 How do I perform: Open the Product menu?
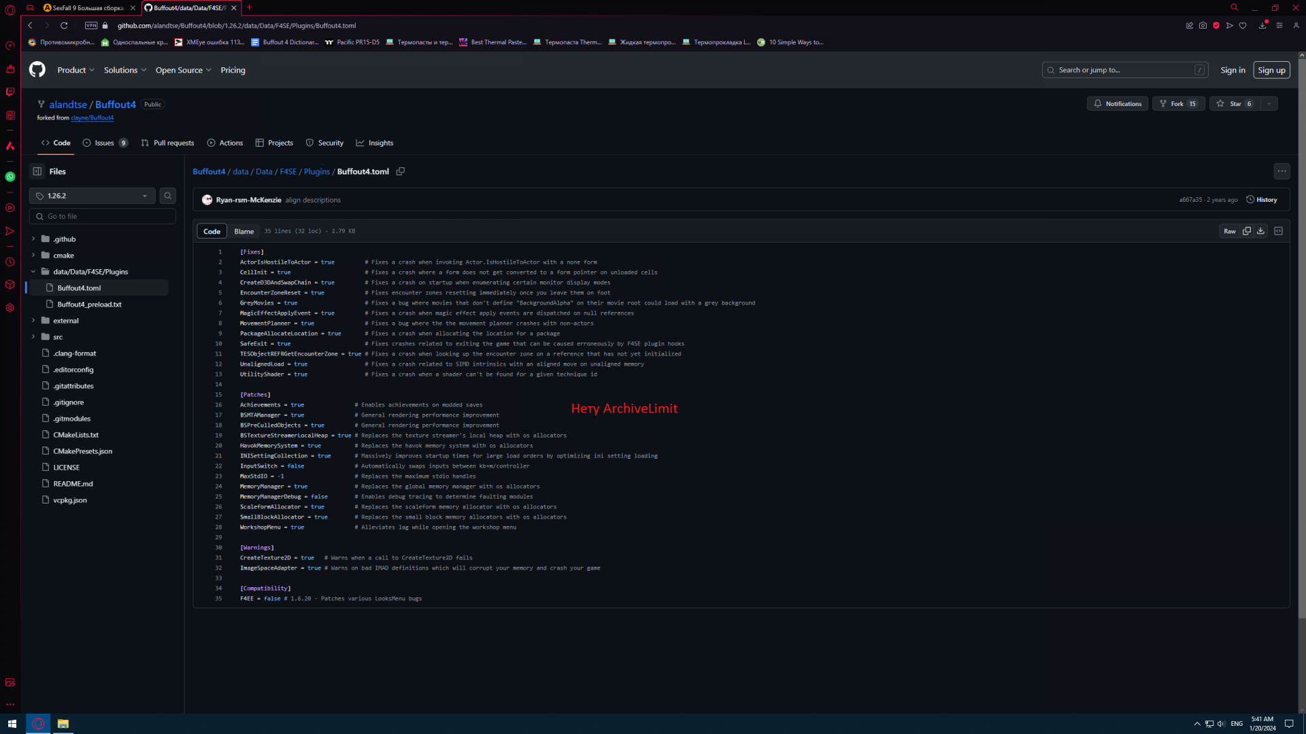click(x=76, y=70)
